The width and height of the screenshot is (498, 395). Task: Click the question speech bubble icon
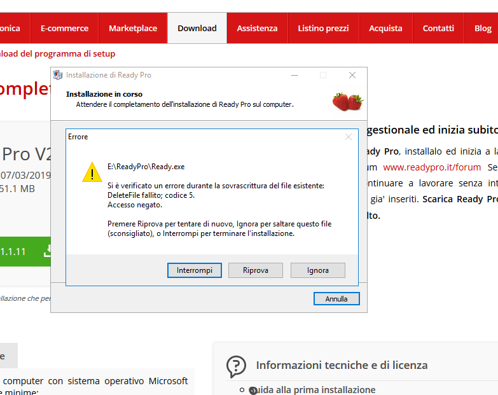pos(236,366)
